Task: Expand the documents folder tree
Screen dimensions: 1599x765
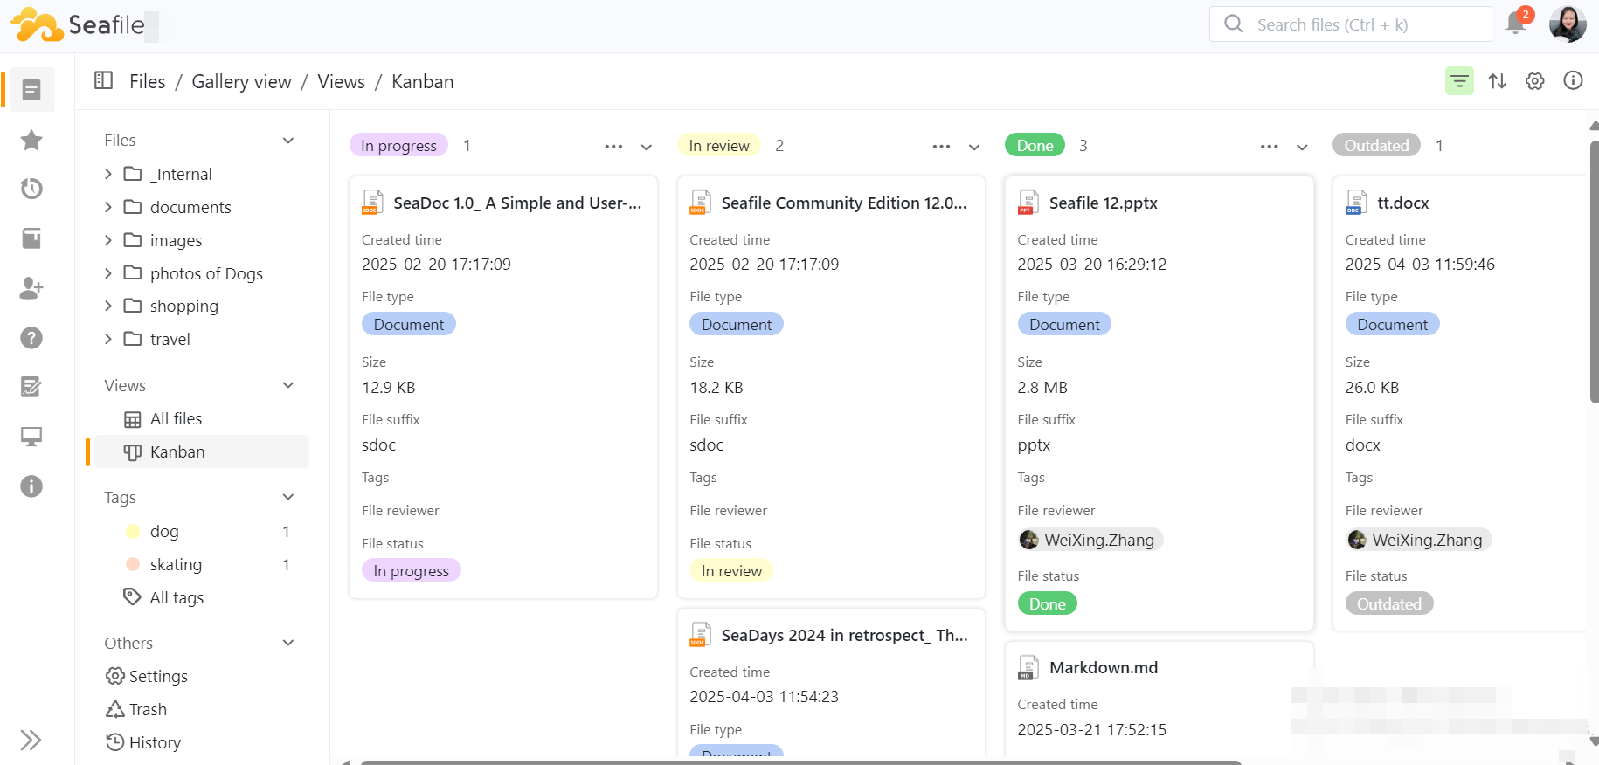Action: coord(108,207)
